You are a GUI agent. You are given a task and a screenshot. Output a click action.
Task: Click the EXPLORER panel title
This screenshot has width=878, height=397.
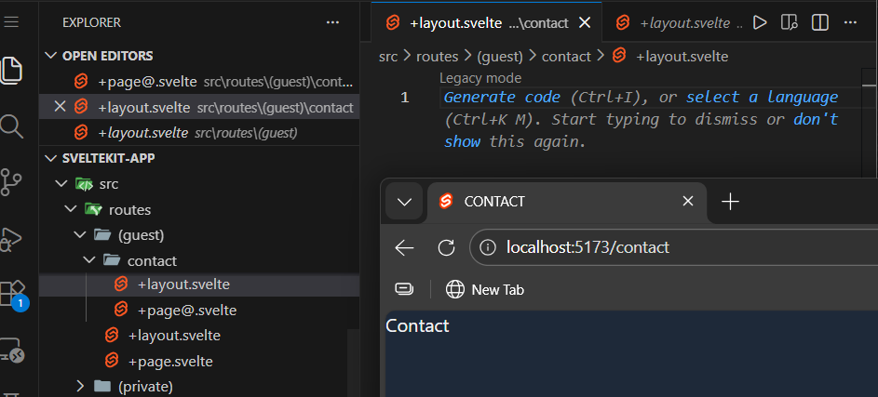[x=91, y=23]
